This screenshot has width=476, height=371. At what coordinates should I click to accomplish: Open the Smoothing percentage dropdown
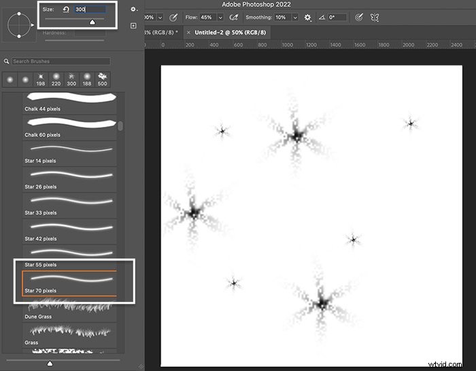pyautogui.click(x=295, y=18)
